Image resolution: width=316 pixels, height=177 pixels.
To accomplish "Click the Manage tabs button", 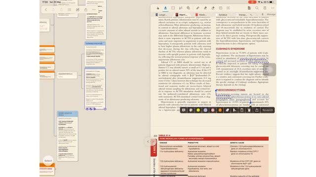I will (271, 14).
